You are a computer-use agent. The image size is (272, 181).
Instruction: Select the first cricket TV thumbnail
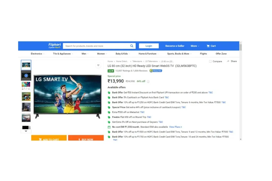coord(26,65)
